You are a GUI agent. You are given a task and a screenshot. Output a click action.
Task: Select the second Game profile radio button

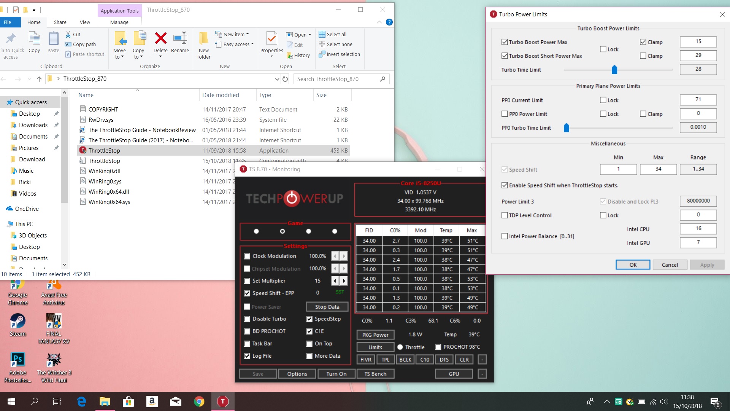pos(282,231)
